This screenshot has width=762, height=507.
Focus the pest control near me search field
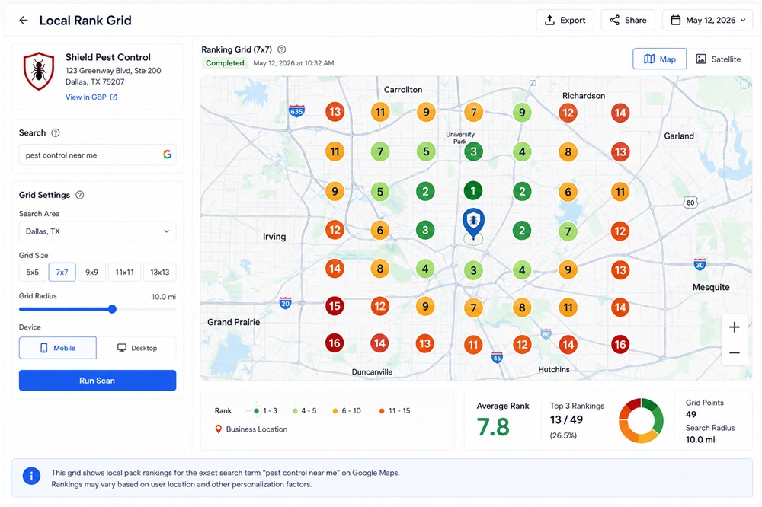pyautogui.click(x=98, y=155)
